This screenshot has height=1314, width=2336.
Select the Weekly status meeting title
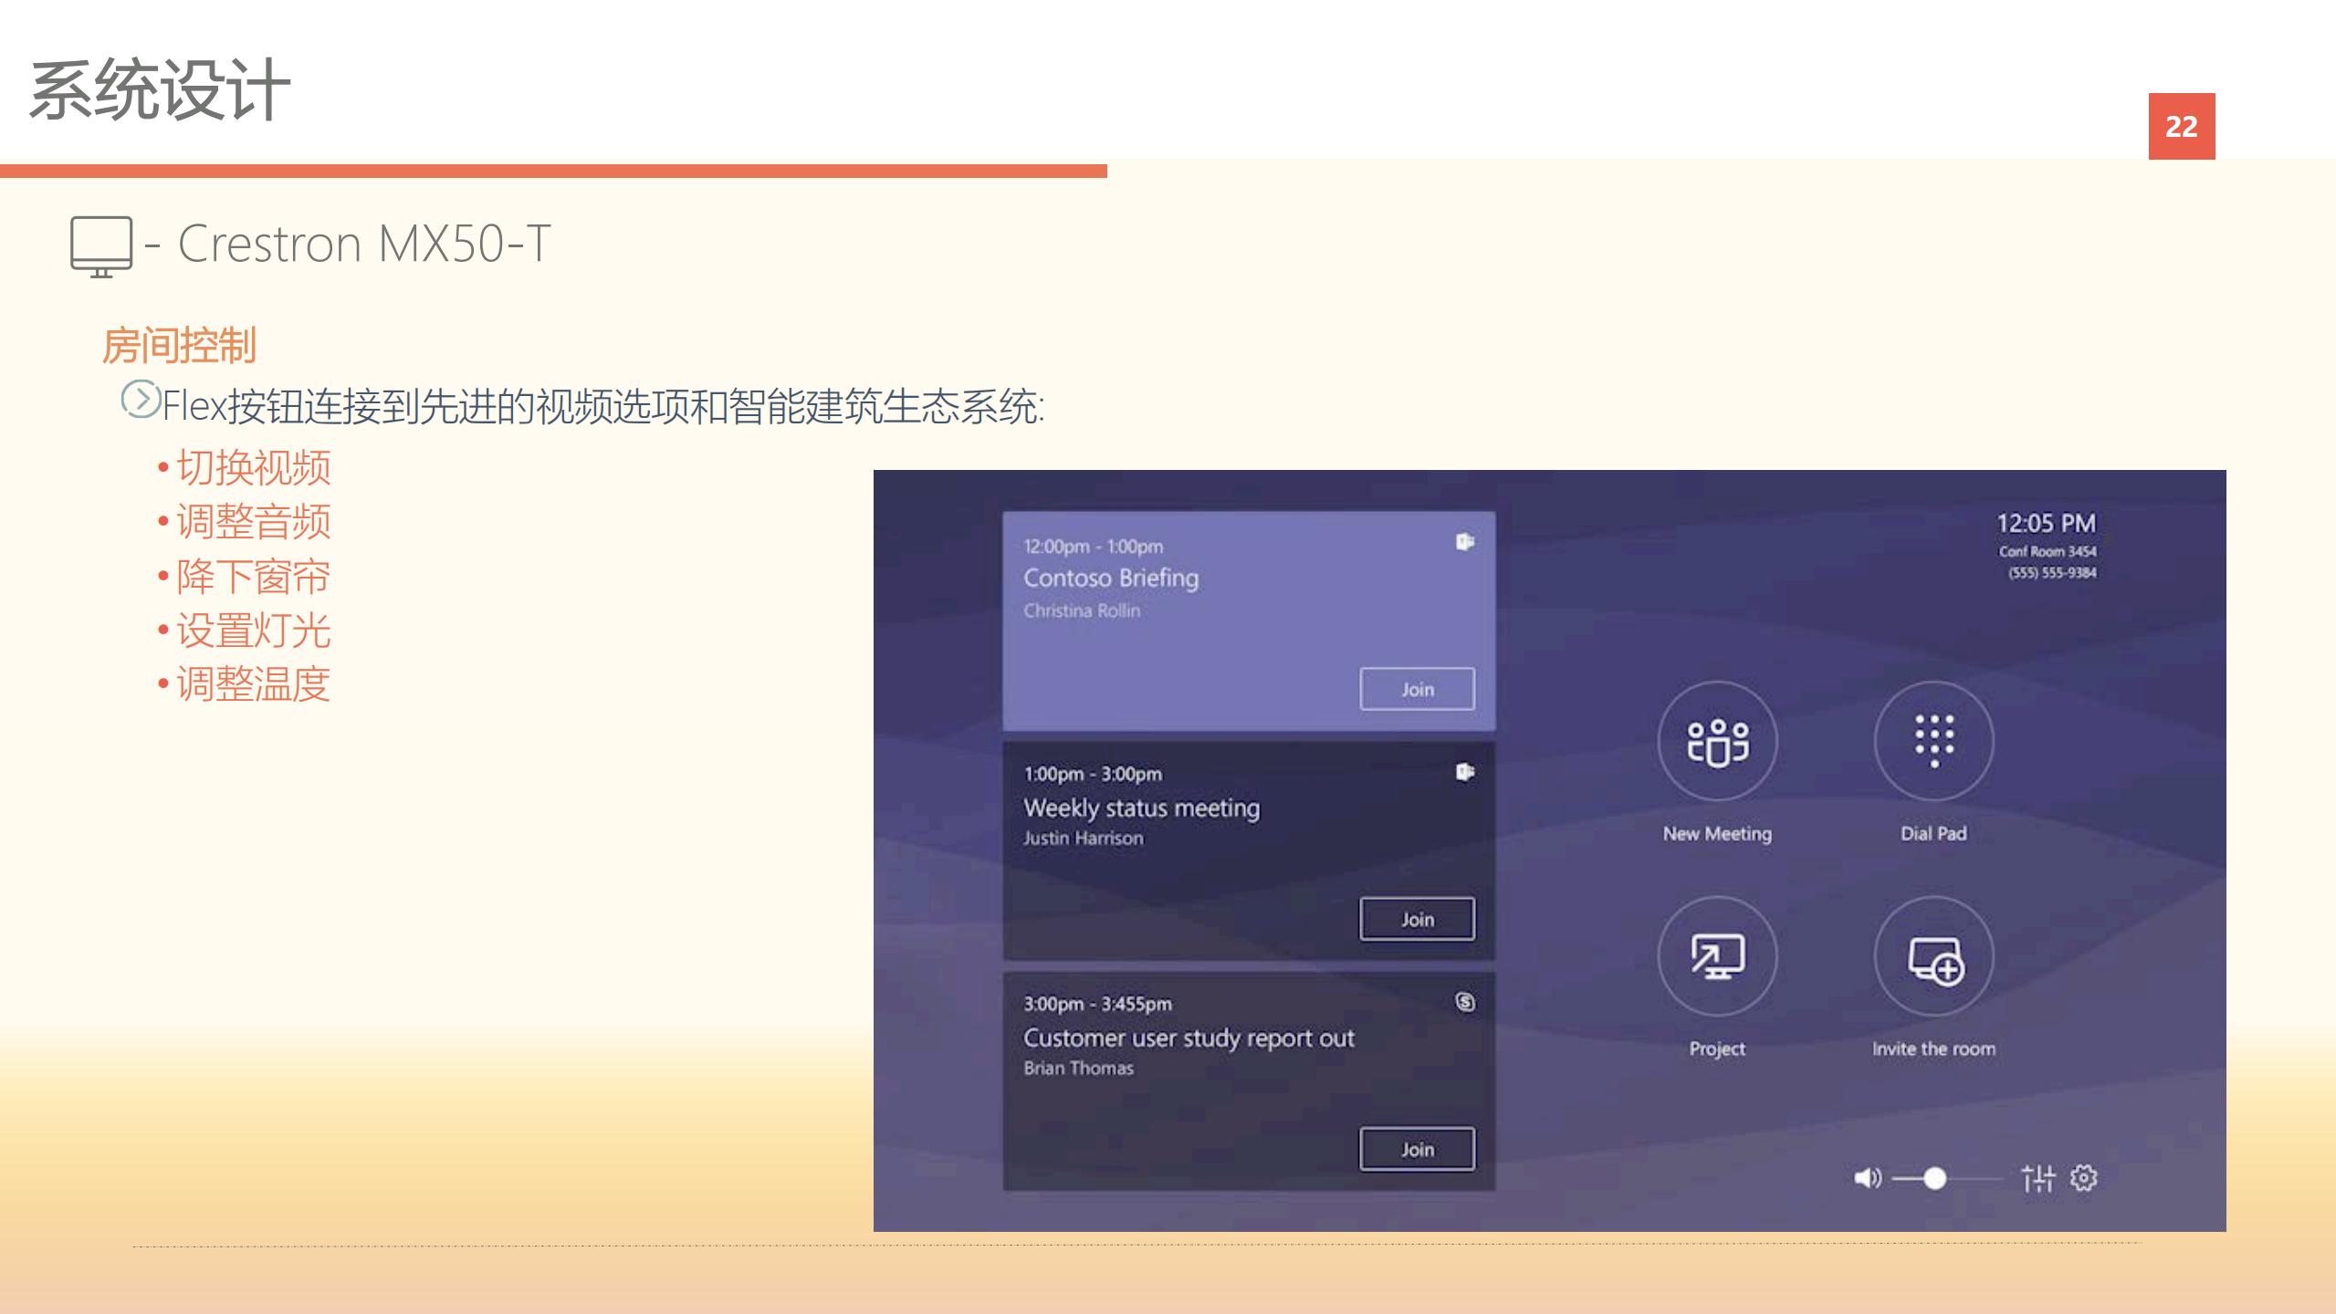[x=1141, y=808]
